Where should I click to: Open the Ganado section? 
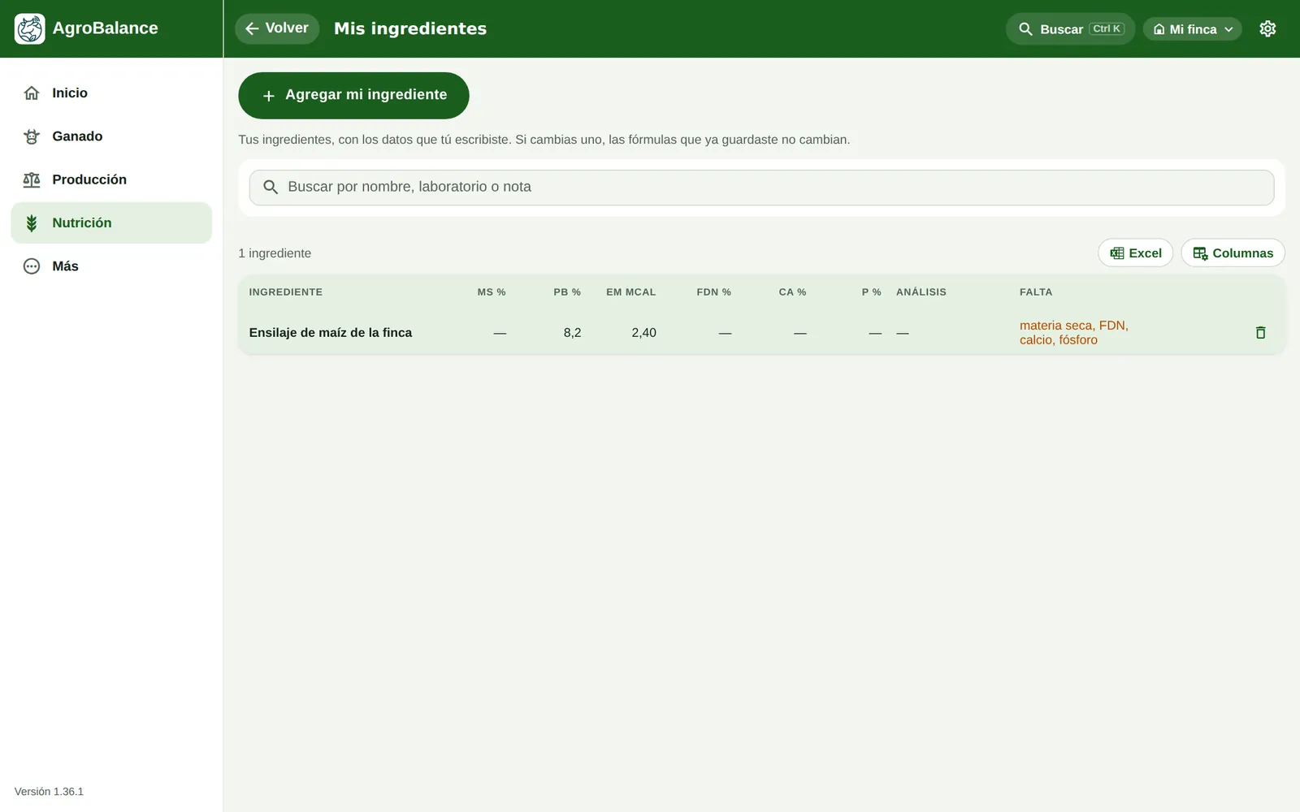pyautogui.click(x=111, y=136)
